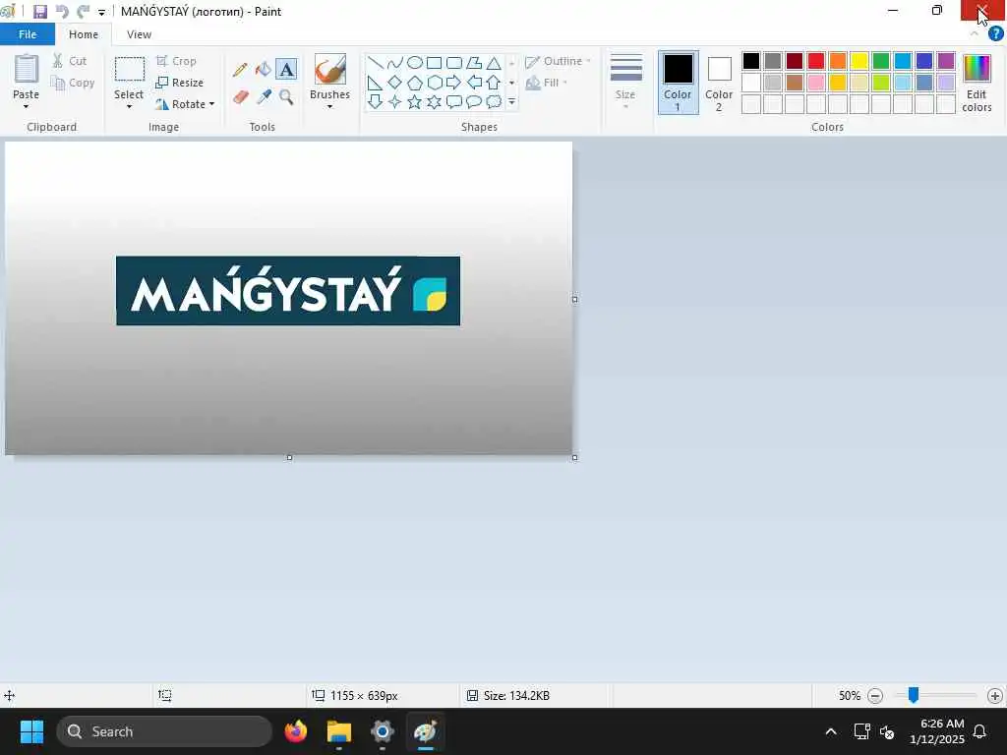Image resolution: width=1007 pixels, height=755 pixels.
Task: Open Edit colors dialog
Action: click(x=977, y=84)
